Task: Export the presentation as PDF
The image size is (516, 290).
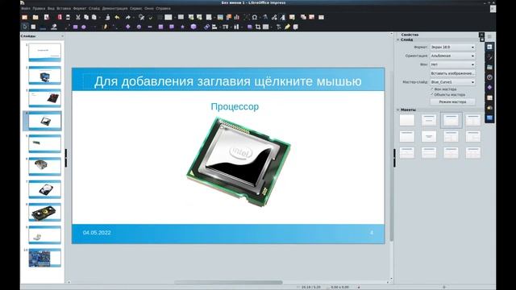Action: coord(60,17)
